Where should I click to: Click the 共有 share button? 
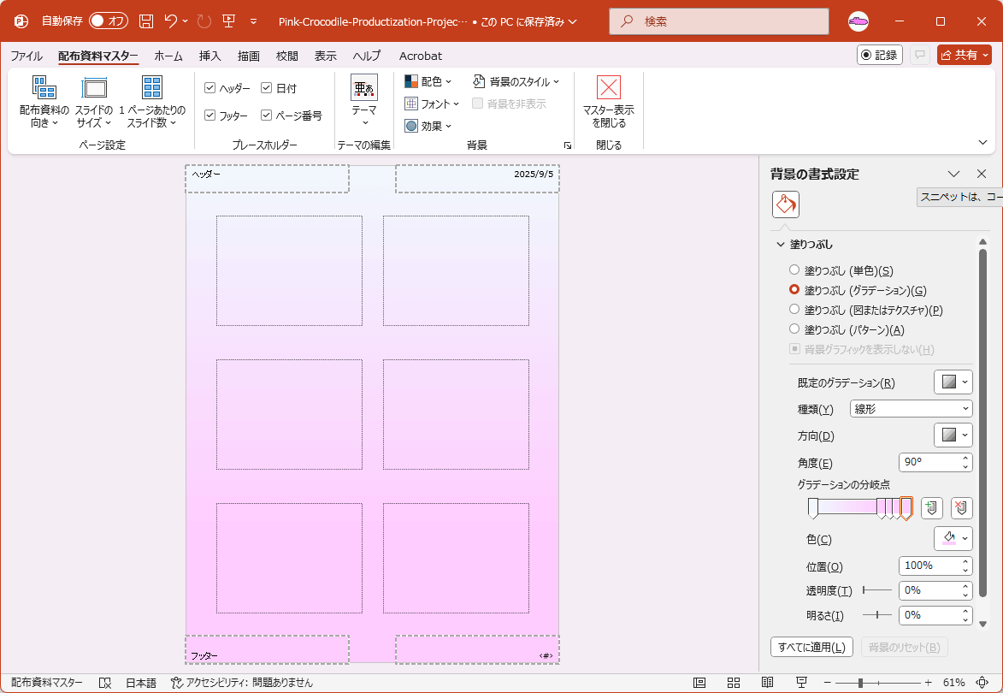(965, 55)
